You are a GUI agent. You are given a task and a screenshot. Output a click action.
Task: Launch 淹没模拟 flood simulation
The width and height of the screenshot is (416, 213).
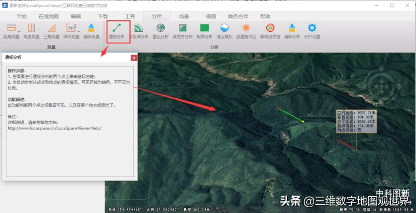pos(224,31)
